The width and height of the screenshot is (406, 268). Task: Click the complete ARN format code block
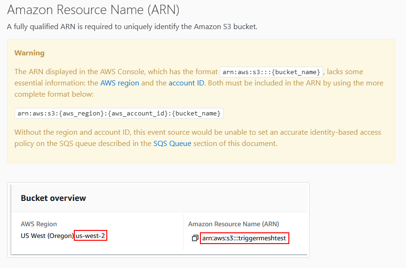click(119, 114)
